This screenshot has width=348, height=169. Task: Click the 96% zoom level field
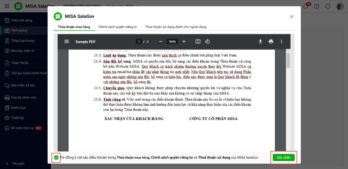172,42
